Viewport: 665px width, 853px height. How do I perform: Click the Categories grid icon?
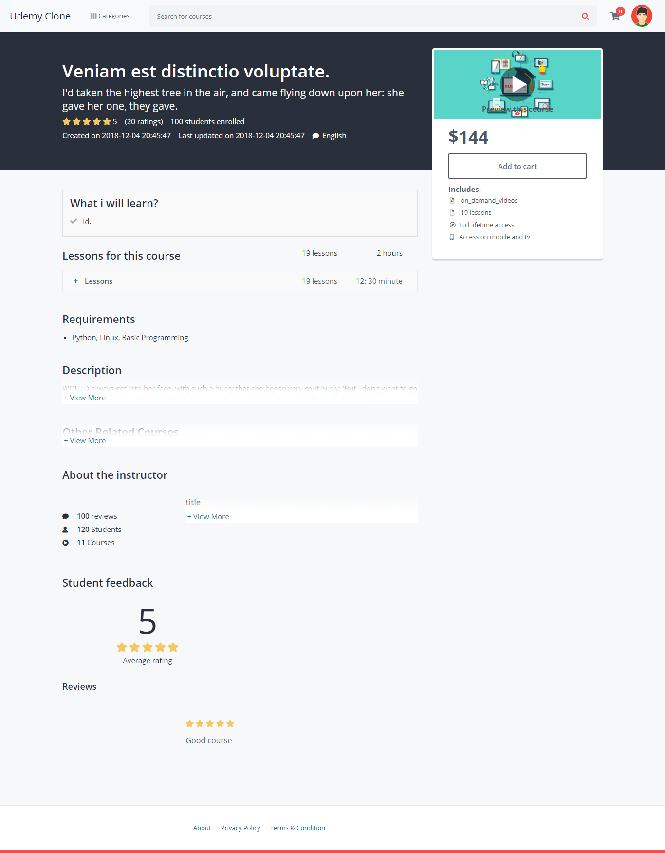(x=93, y=16)
